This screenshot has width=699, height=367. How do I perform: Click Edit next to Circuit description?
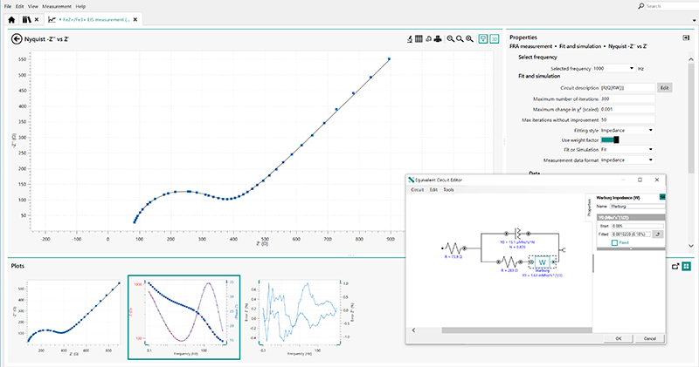[664, 88]
